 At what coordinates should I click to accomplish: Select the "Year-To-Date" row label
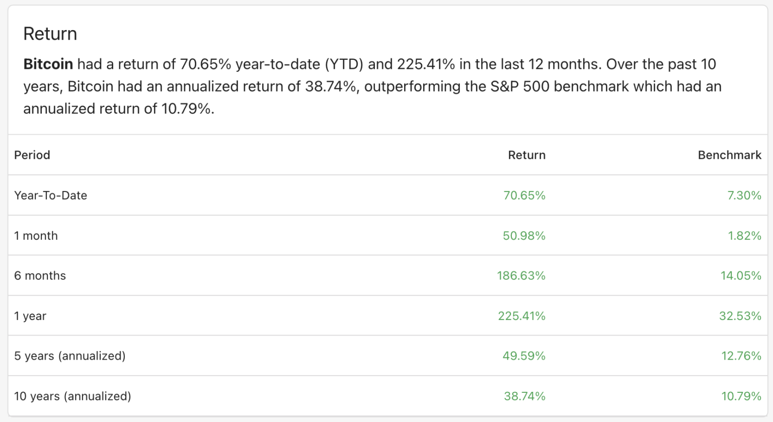coord(50,196)
